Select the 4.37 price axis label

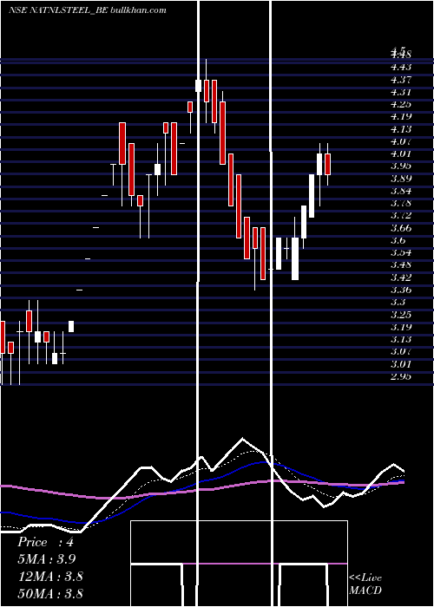pos(401,80)
